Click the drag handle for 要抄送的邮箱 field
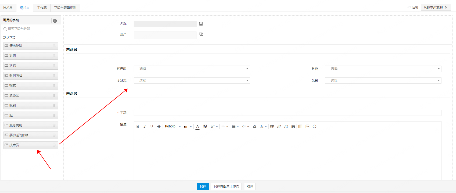Viewport: 456px width, 193px height. [x=54, y=135]
